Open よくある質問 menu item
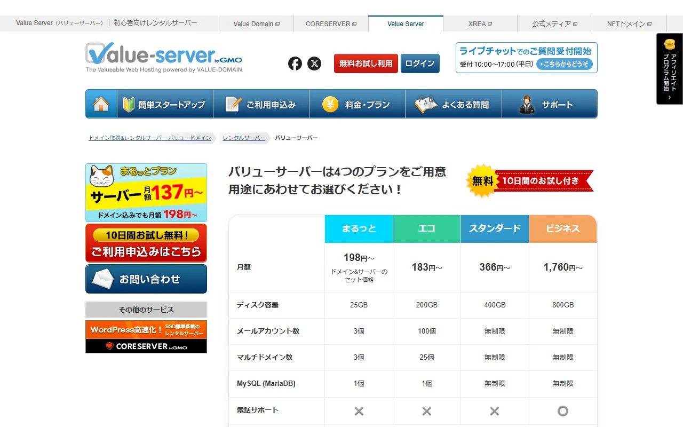Viewport: 683px width, 427px height. (454, 104)
